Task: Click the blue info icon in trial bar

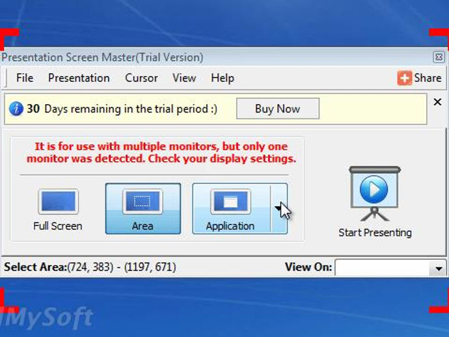Action: pos(16,109)
